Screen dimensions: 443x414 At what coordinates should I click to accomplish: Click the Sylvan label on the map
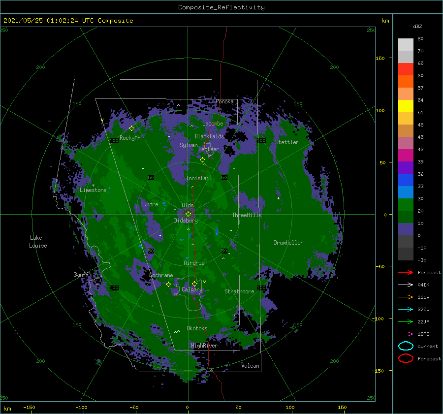point(189,145)
